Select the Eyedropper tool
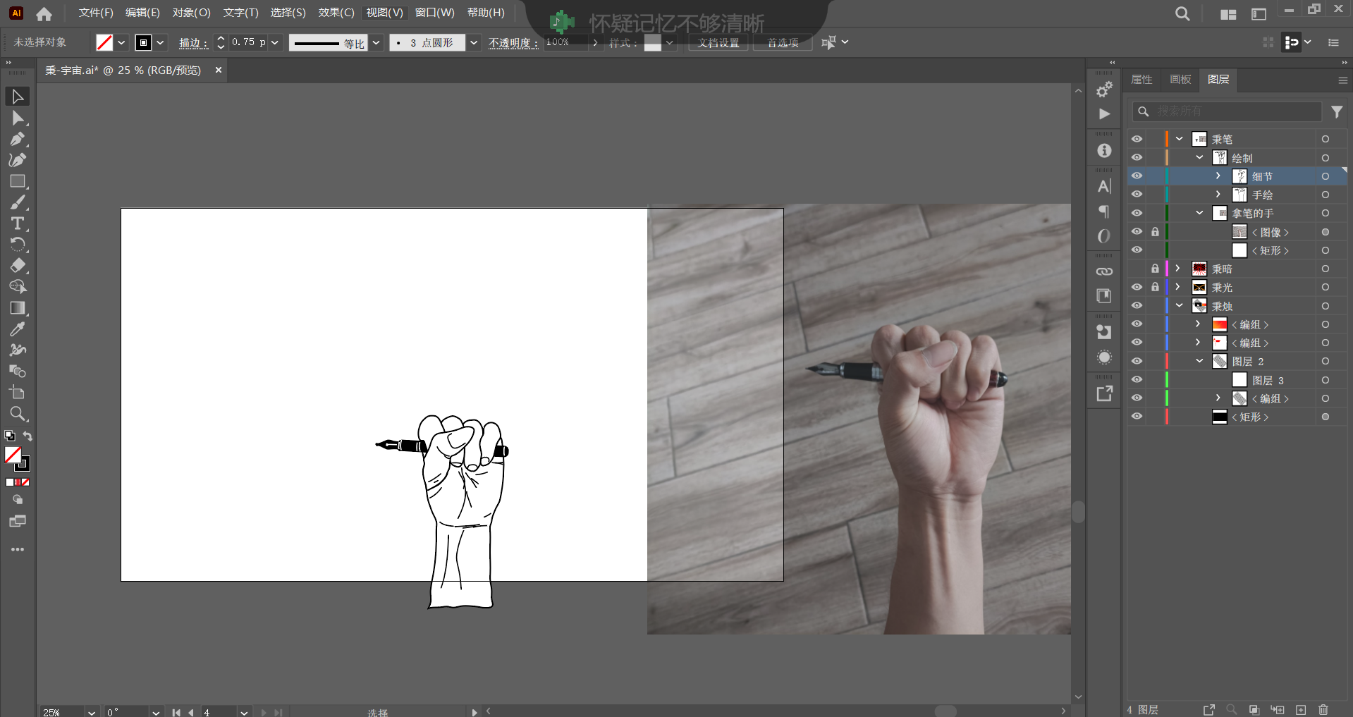Image resolution: width=1353 pixels, height=717 pixels. pos(18,329)
